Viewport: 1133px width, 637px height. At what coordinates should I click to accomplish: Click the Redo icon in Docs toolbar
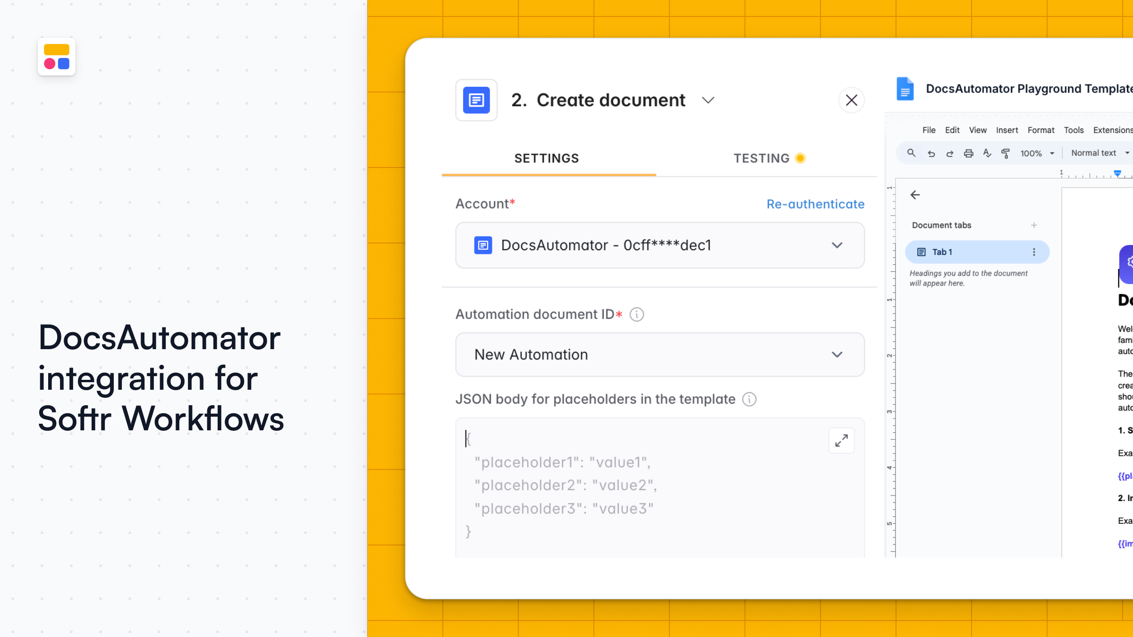(950, 153)
